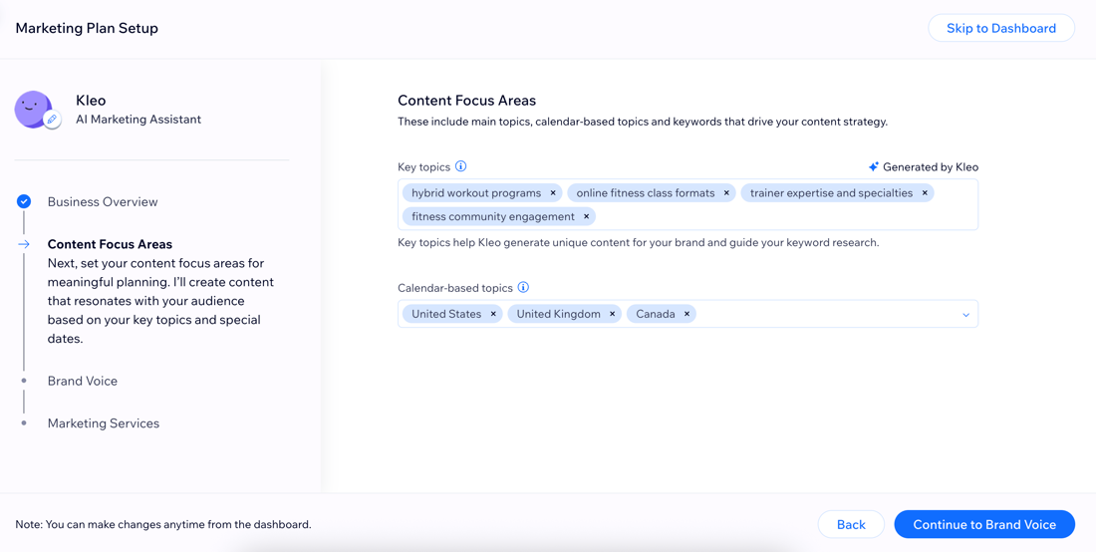Click the Business Overview completed checkmark
The height and width of the screenshot is (552, 1096).
pyautogui.click(x=24, y=202)
